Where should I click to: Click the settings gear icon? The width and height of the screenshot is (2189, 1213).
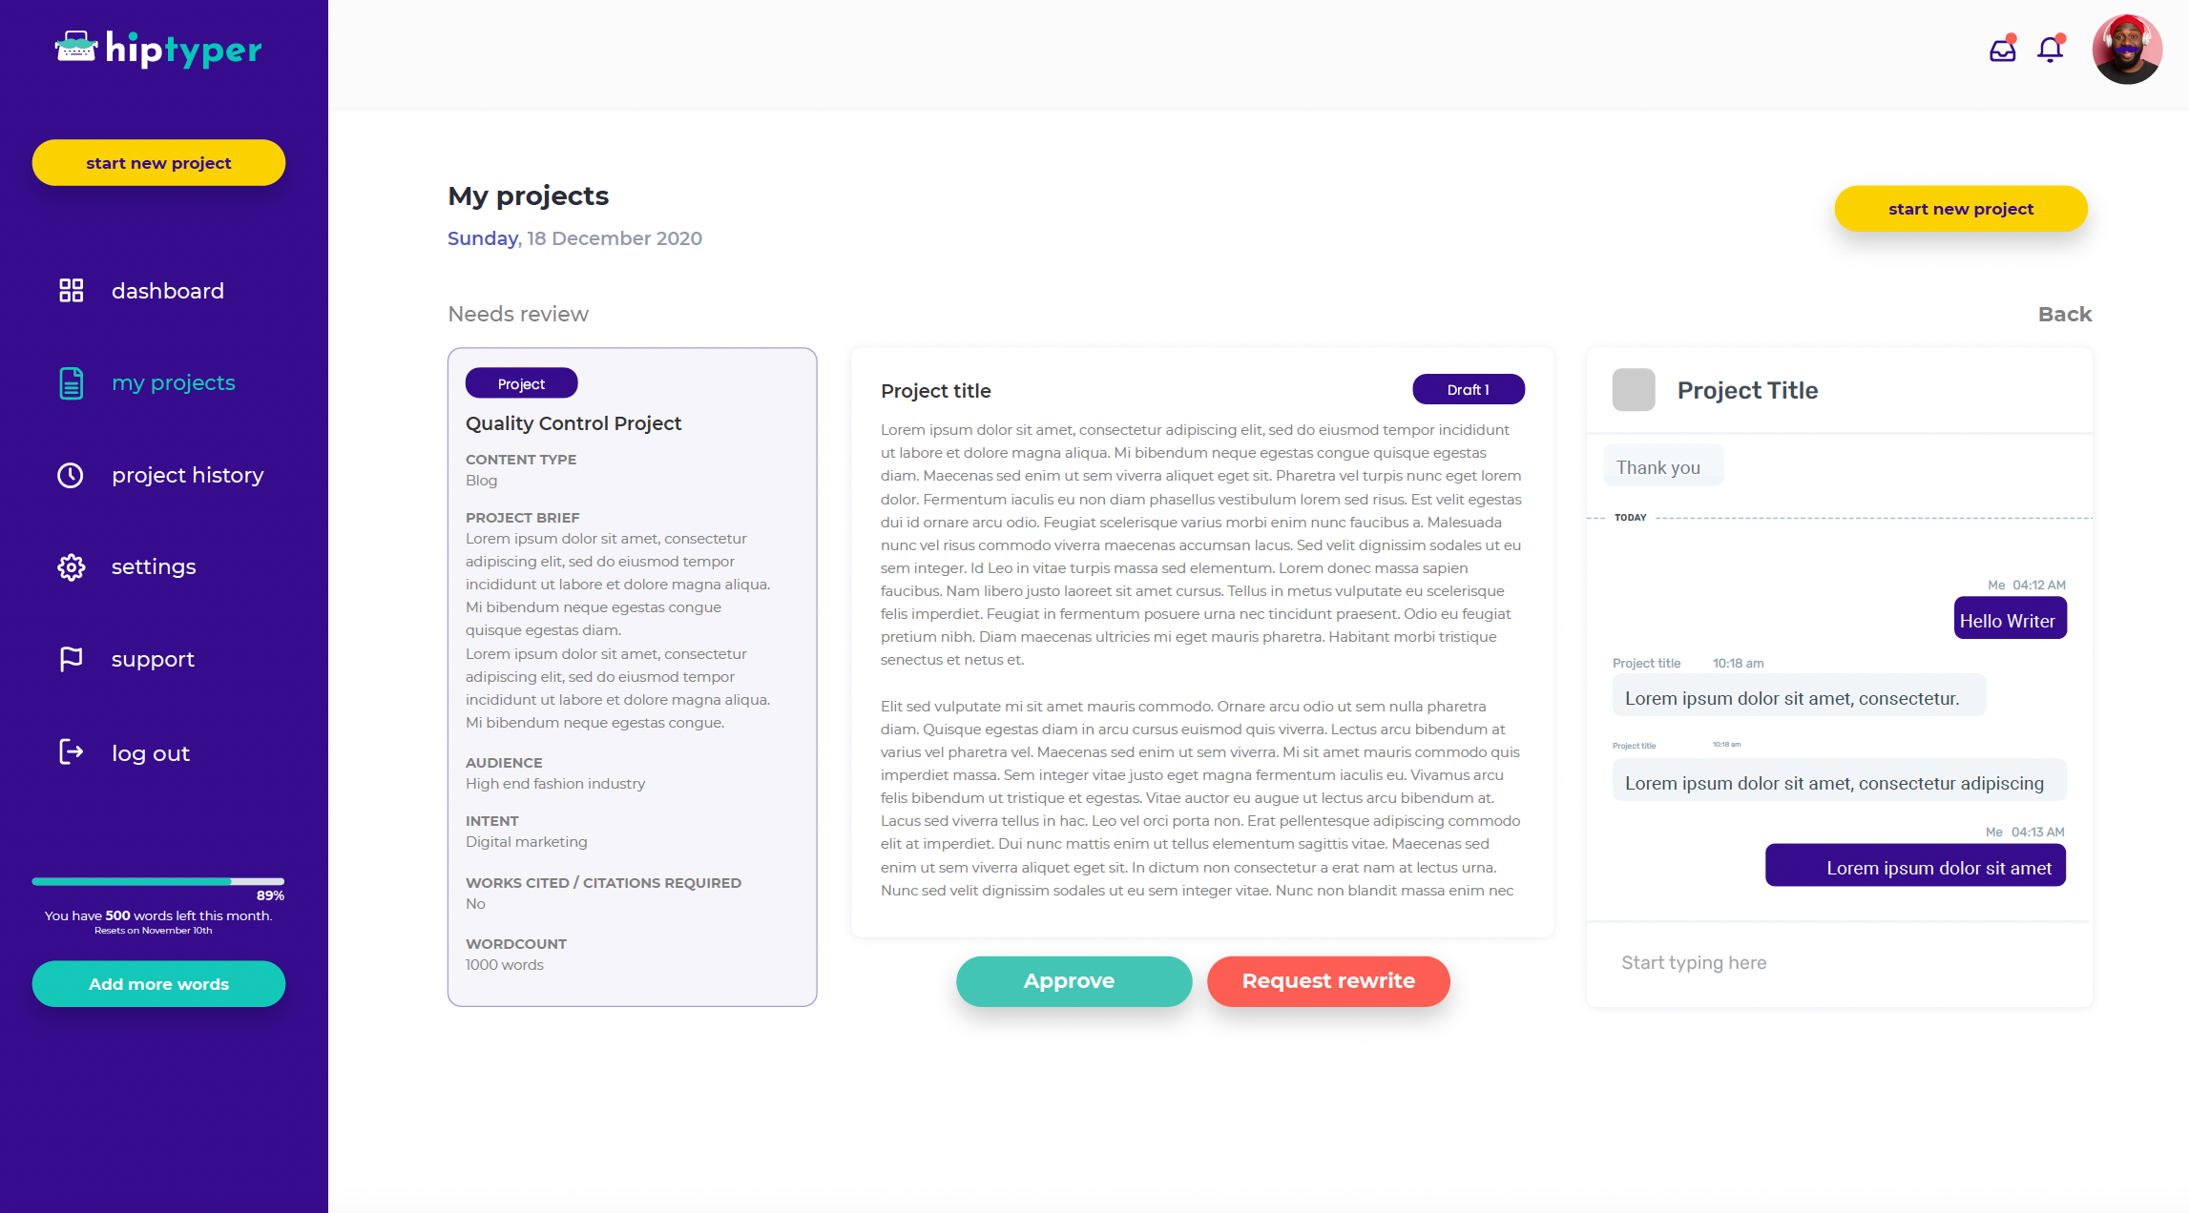72,567
